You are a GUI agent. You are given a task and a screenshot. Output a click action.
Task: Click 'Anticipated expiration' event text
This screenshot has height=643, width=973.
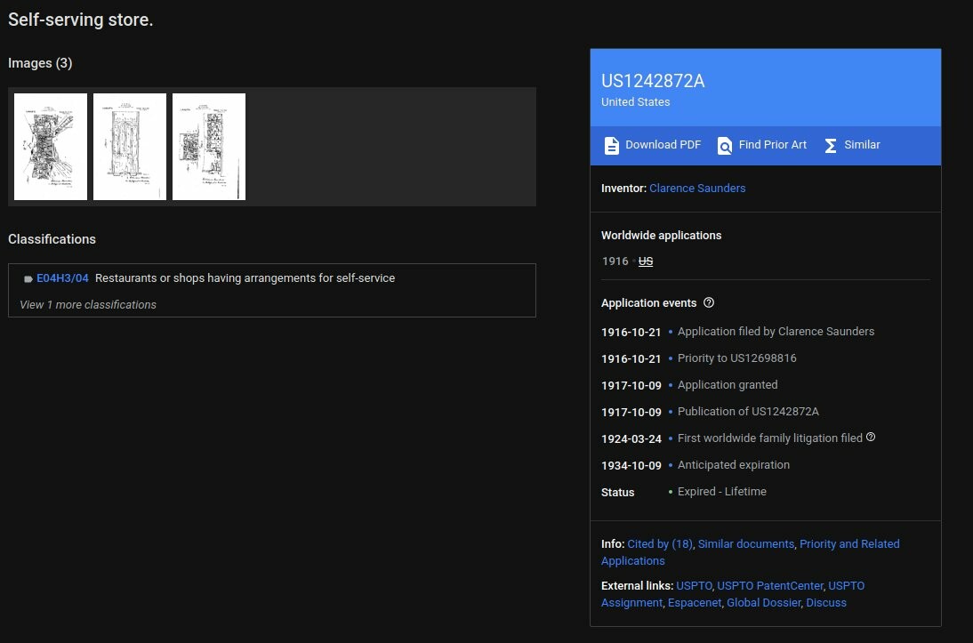click(x=734, y=465)
